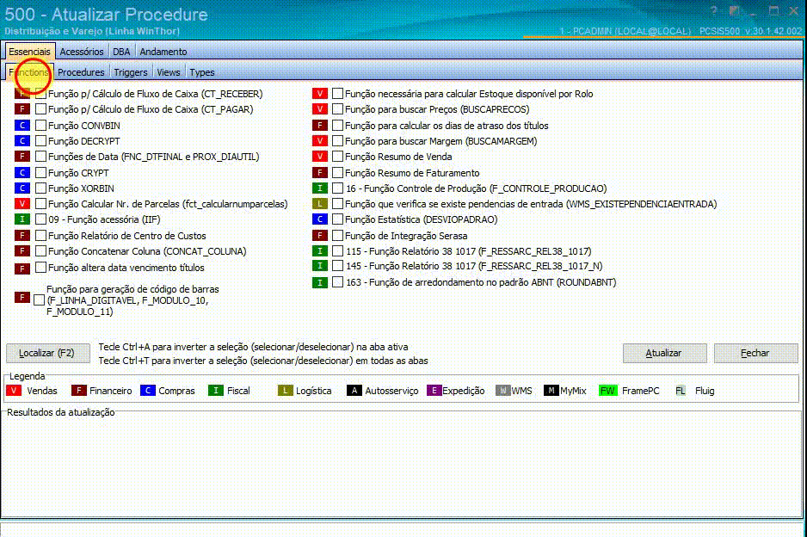Click the Fechar button
Screen dimensions: 807x537
(x=755, y=353)
